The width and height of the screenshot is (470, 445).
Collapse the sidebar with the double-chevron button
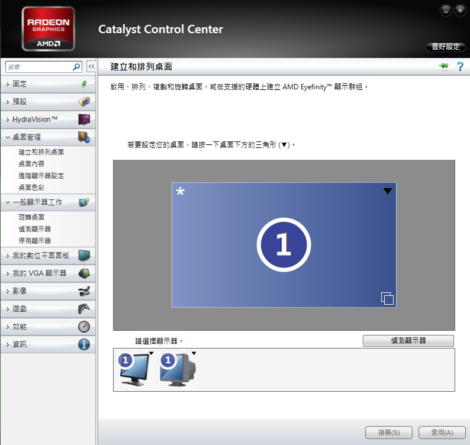[91, 66]
